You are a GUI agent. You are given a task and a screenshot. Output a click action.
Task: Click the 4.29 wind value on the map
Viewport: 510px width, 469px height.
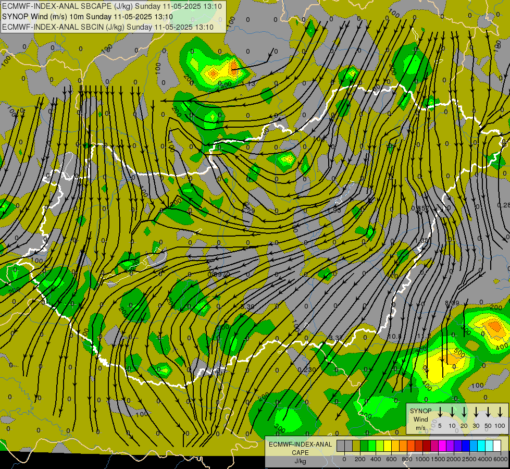point(248,211)
